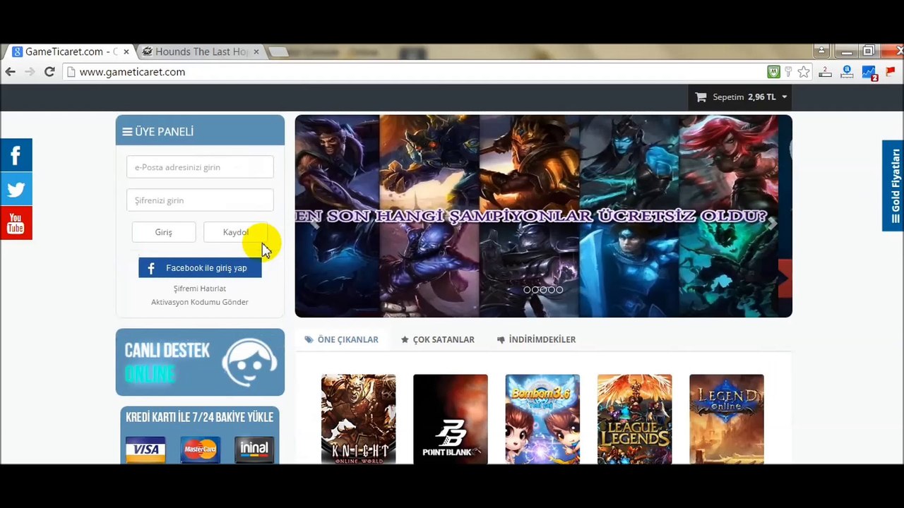Image resolution: width=904 pixels, height=508 pixels.
Task: Click the browser forward arrow
Action: 30,72
